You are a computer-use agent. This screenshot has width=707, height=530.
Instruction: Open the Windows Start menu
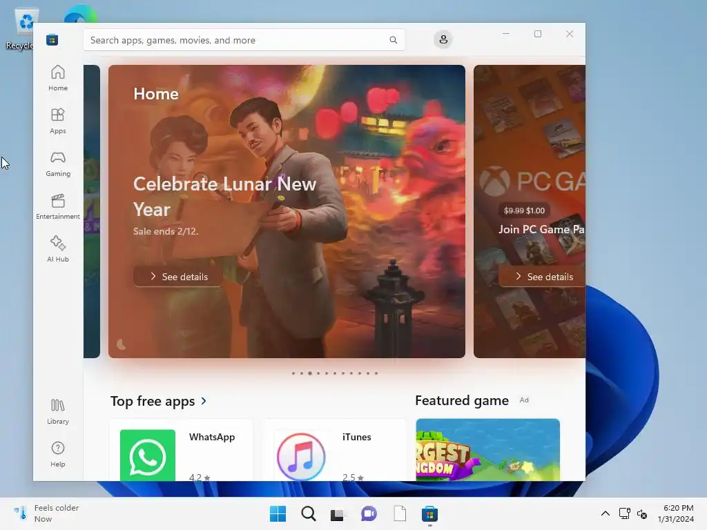point(278,513)
